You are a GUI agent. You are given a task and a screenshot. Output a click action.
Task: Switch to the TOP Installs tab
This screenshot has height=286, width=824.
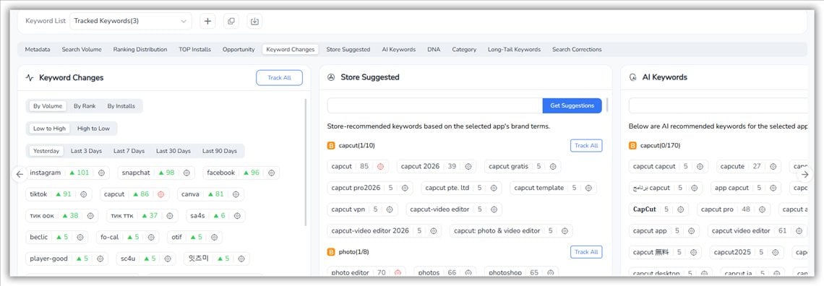pos(194,49)
